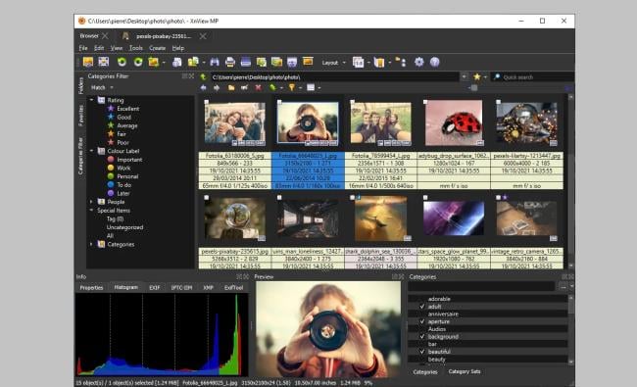Expand the People tree node
637x387 pixels.
pos(91,202)
